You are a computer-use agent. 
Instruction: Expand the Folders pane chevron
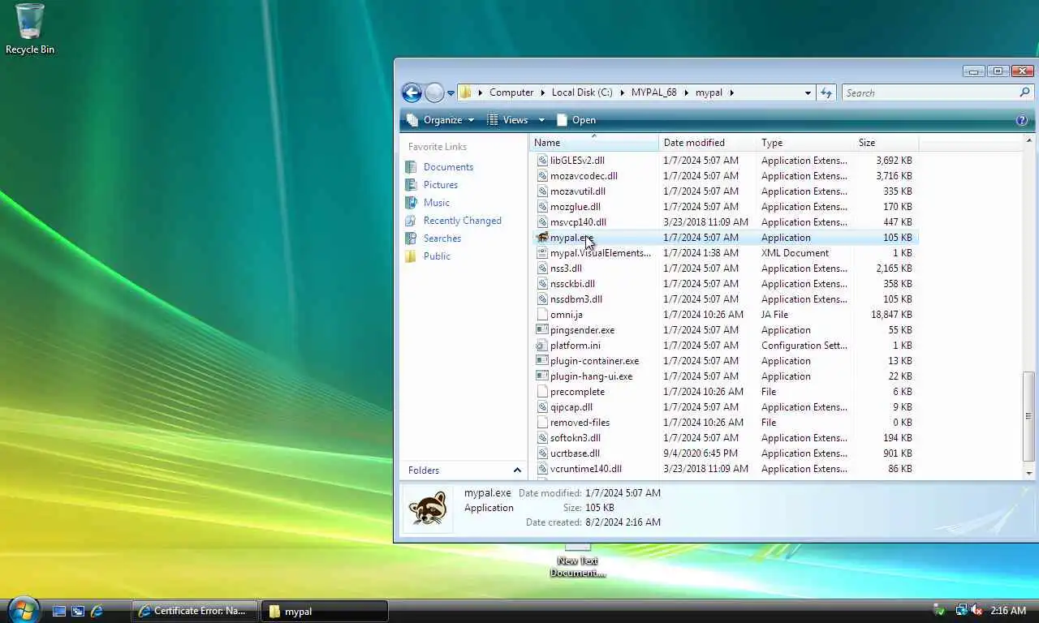tap(517, 470)
